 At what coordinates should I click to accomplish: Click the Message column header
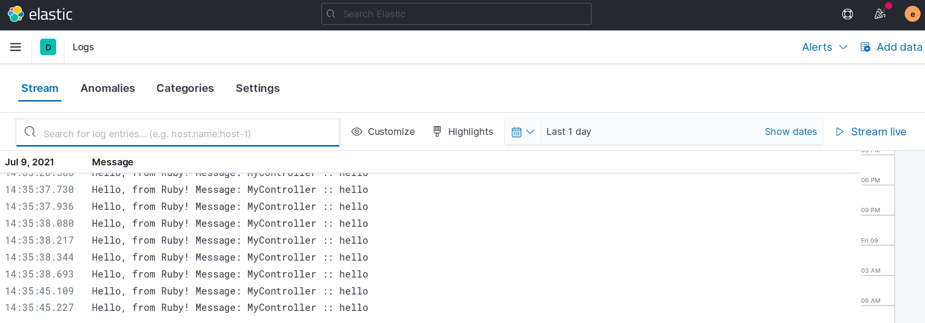pos(112,162)
